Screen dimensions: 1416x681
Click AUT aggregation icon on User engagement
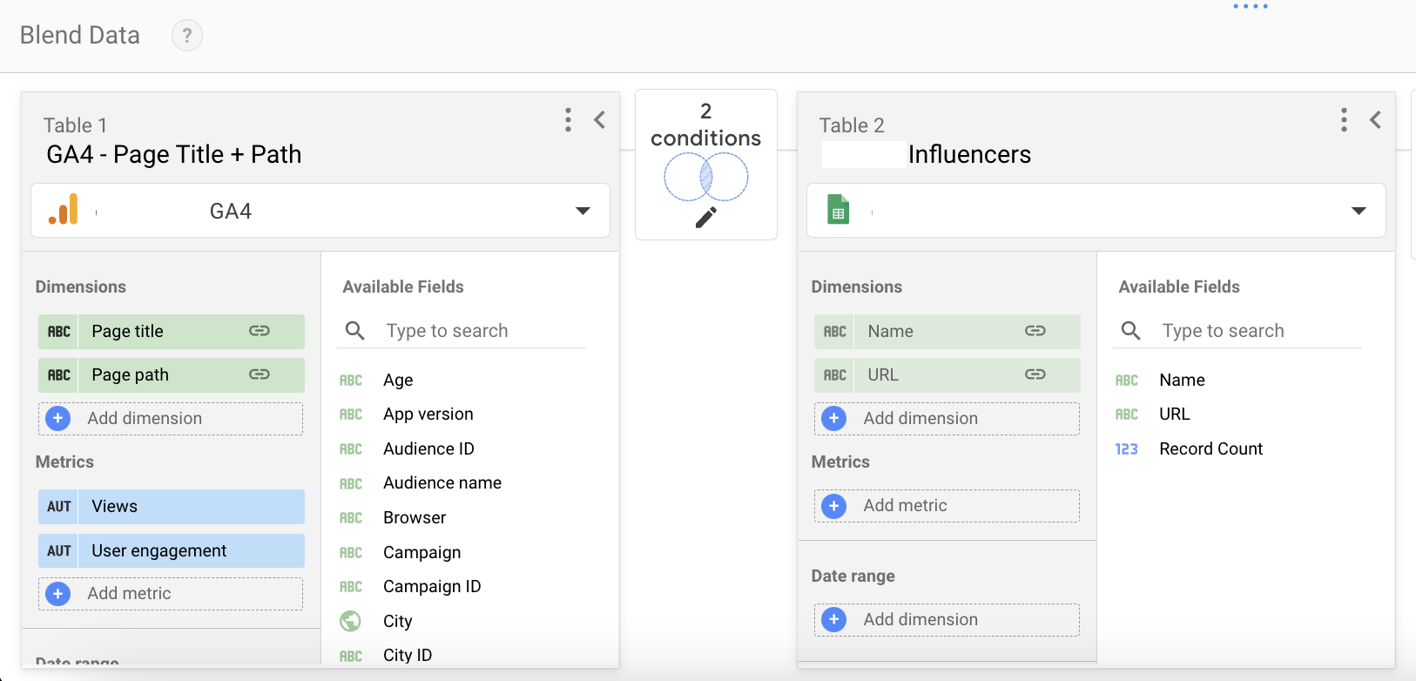point(58,551)
